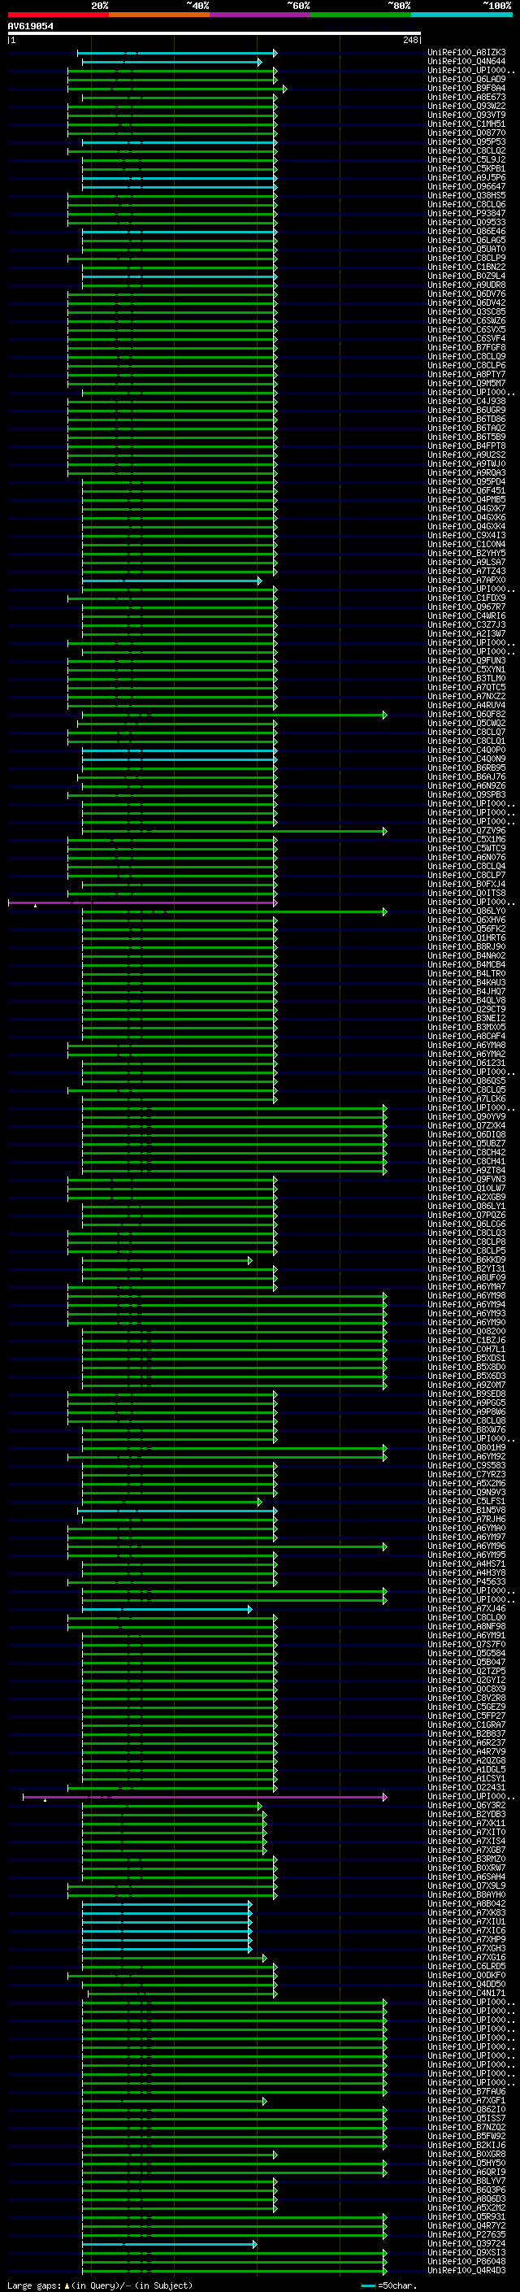The height and width of the screenshot is (2292, 520).
Task: Select hit label UniRef100_B8RJ90
Action: pos(466,946)
